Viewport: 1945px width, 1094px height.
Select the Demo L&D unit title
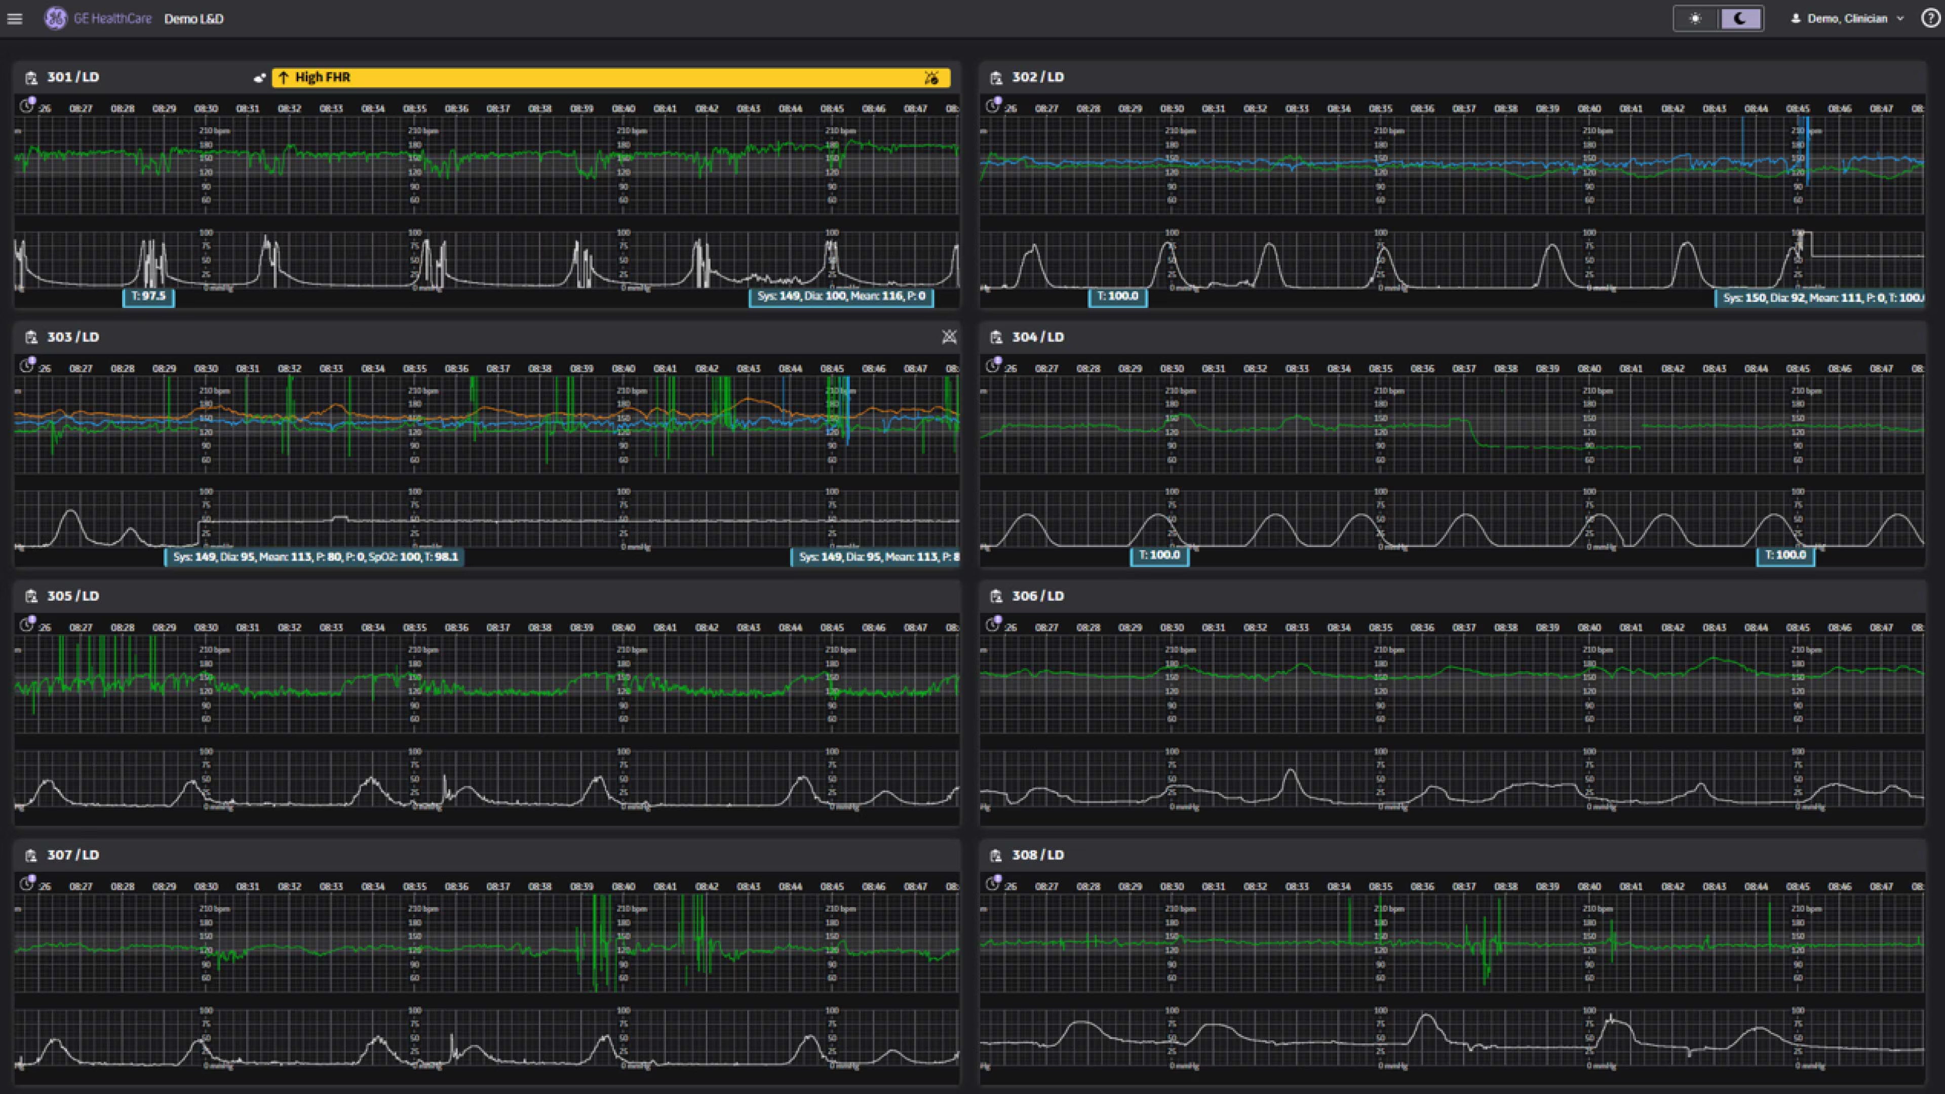(194, 19)
